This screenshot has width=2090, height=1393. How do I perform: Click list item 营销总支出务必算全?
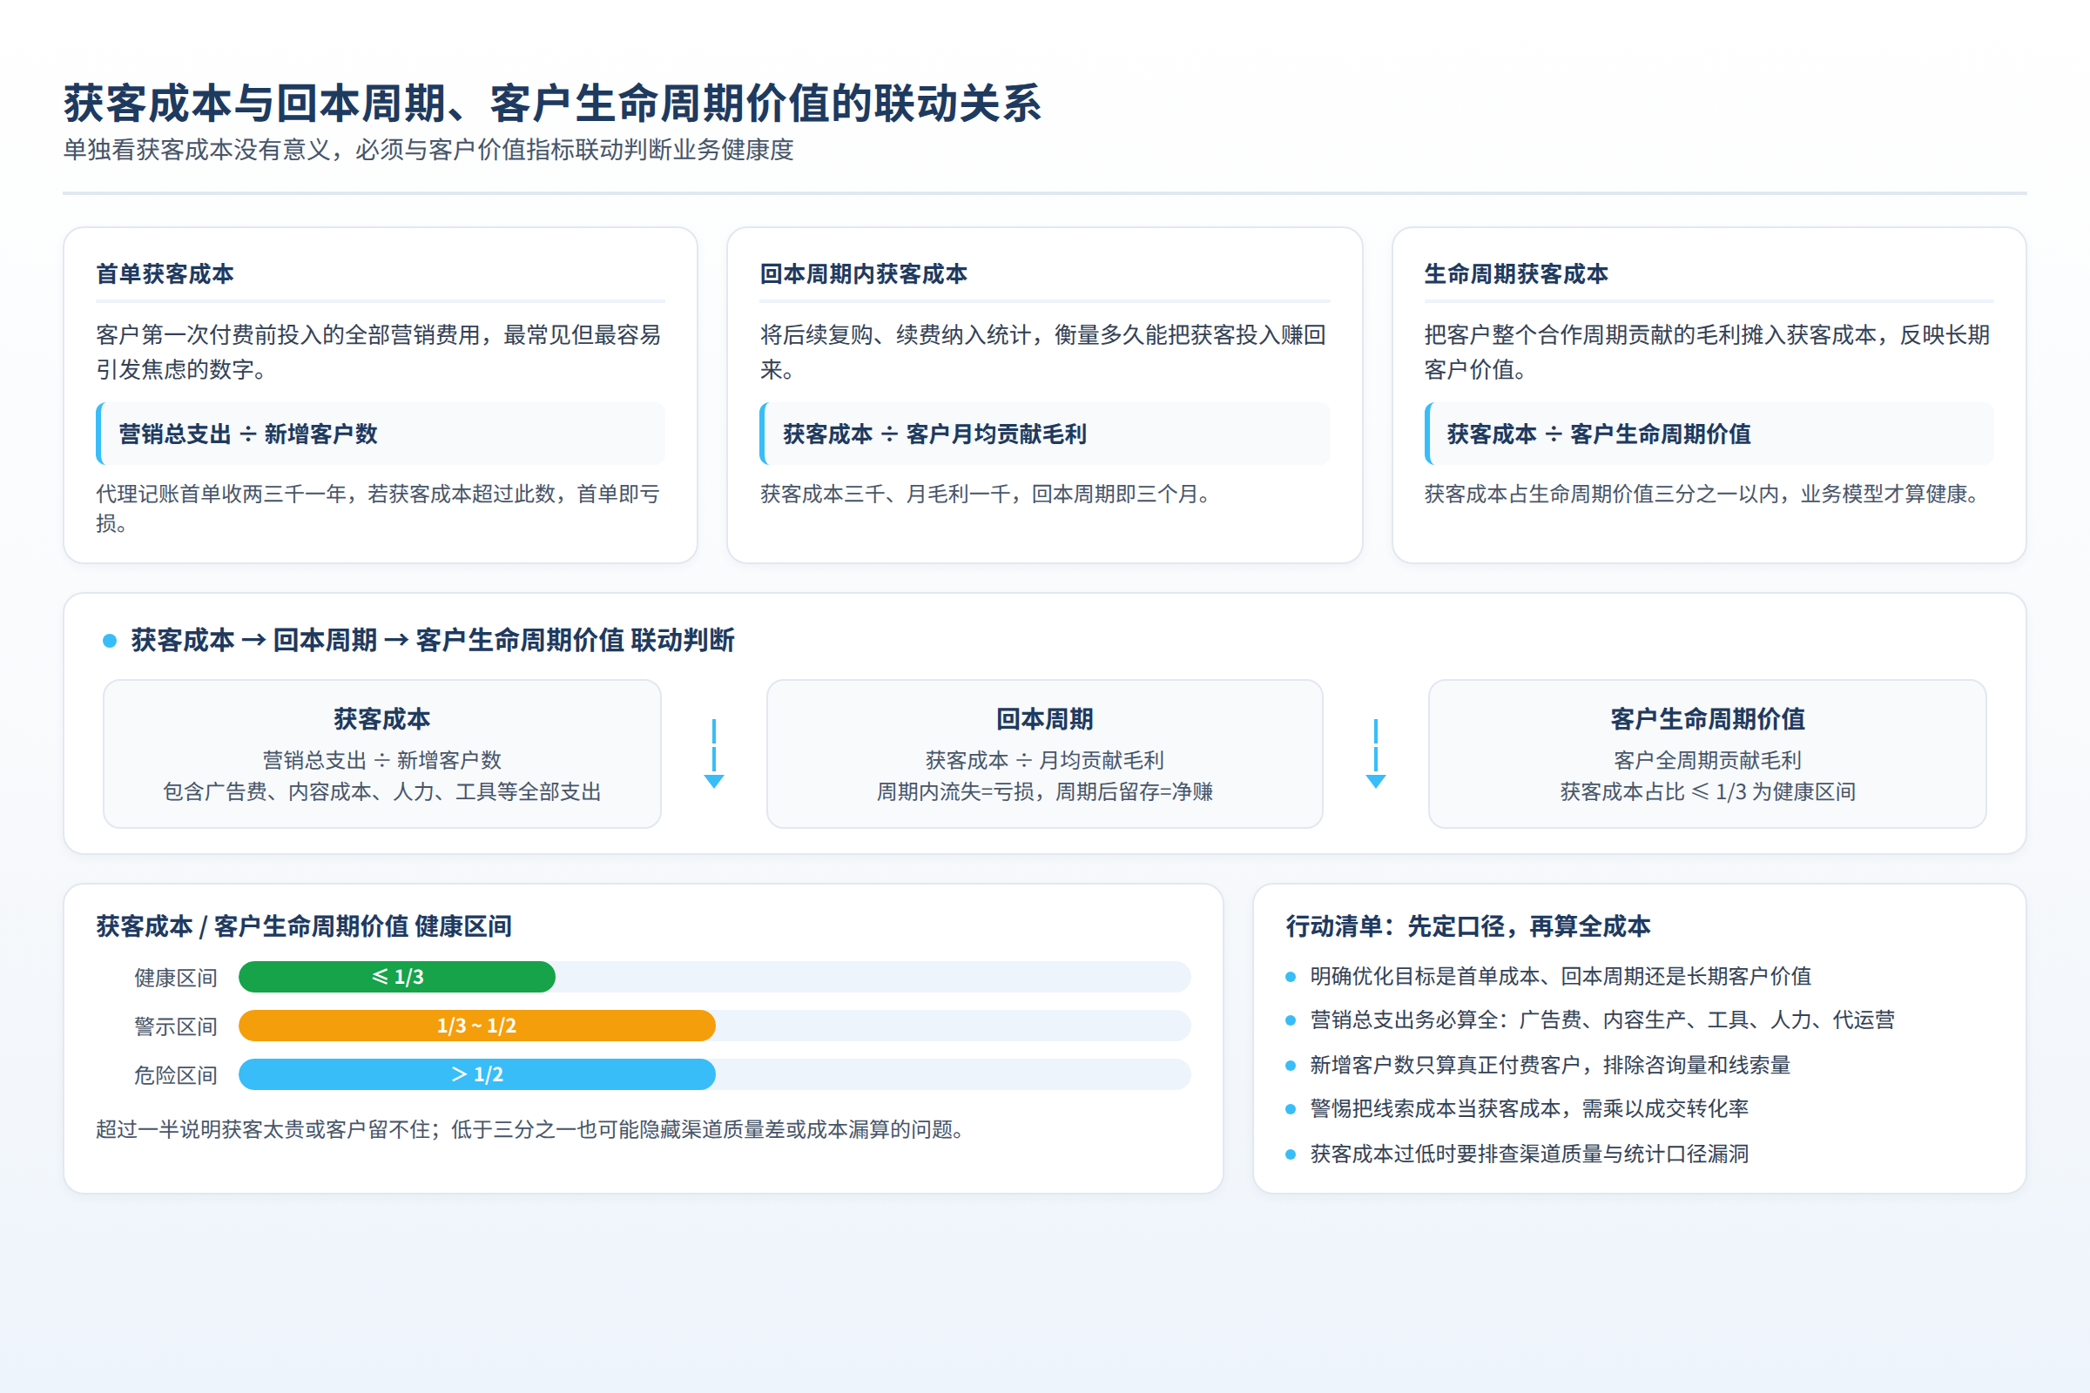[1602, 1020]
